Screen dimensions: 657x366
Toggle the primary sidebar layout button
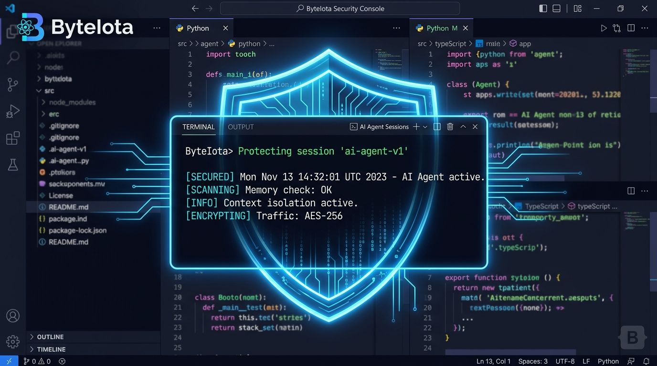coord(543,9)
